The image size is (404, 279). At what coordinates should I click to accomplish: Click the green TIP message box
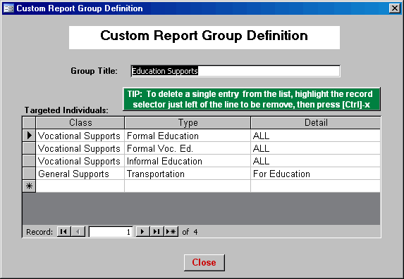coord(252,99)
